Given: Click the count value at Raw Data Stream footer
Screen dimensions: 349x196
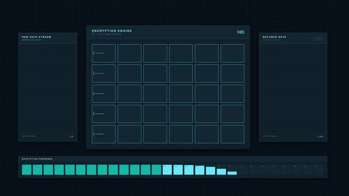Looking at the screenshot, I should (x=72, y=136).
